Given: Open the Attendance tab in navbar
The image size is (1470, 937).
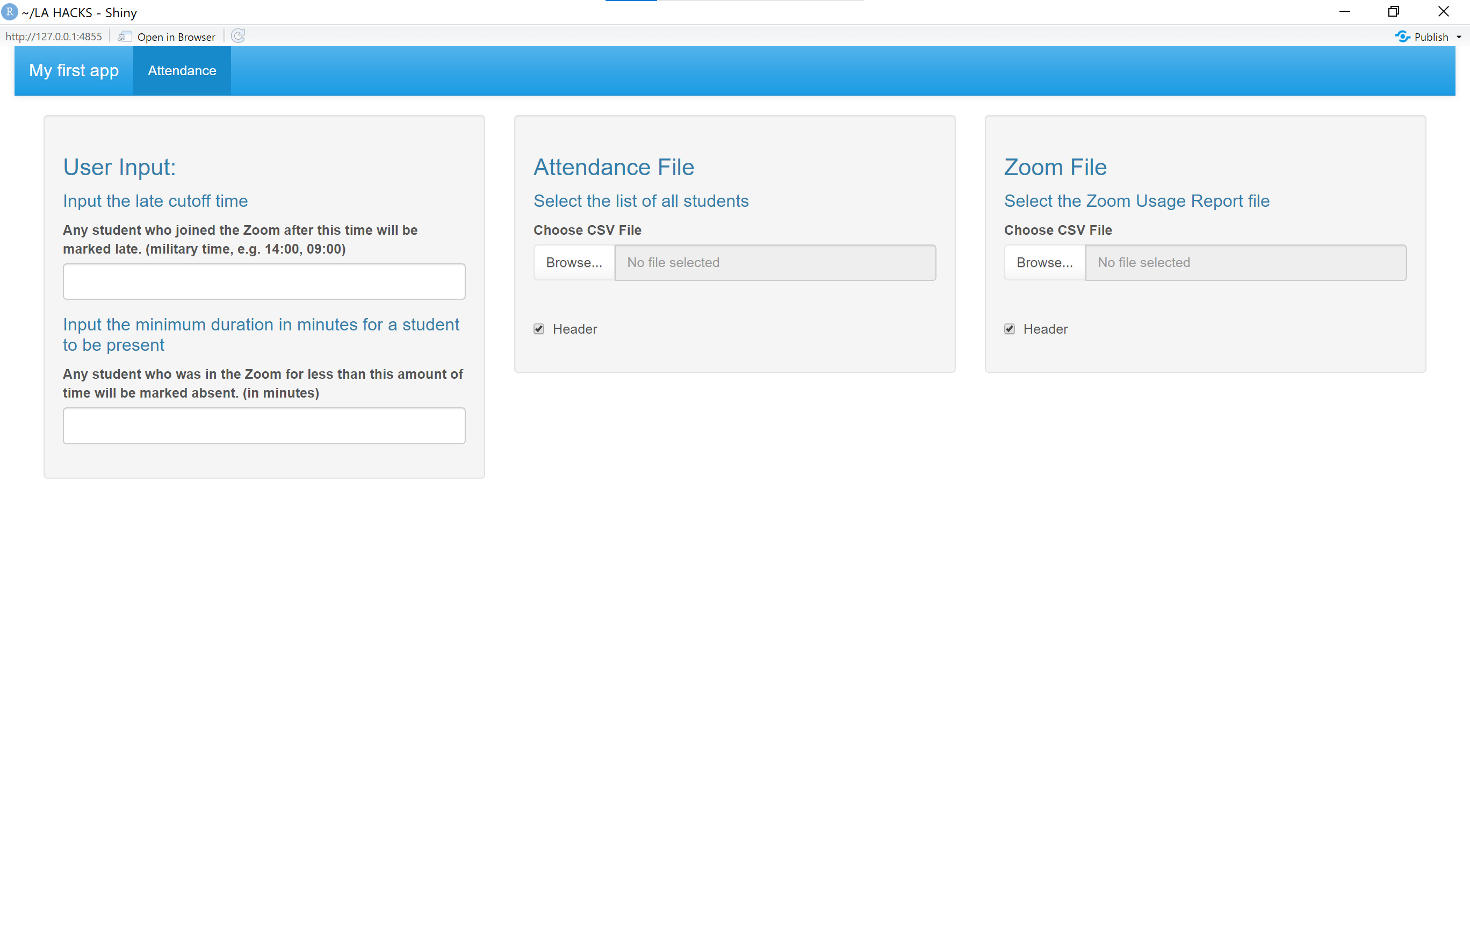Looking at the screenshot, I should pos(182,71).
